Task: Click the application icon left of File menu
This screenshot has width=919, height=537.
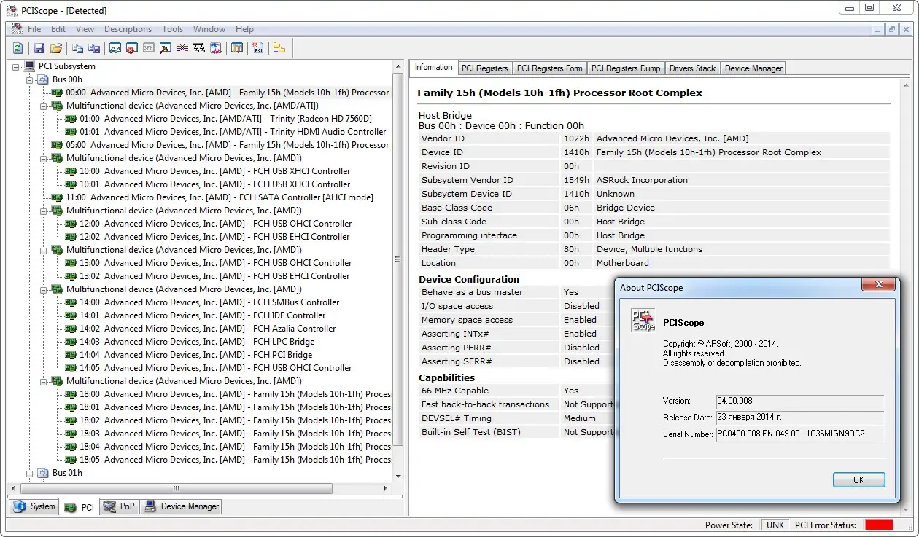Action: 17,28
